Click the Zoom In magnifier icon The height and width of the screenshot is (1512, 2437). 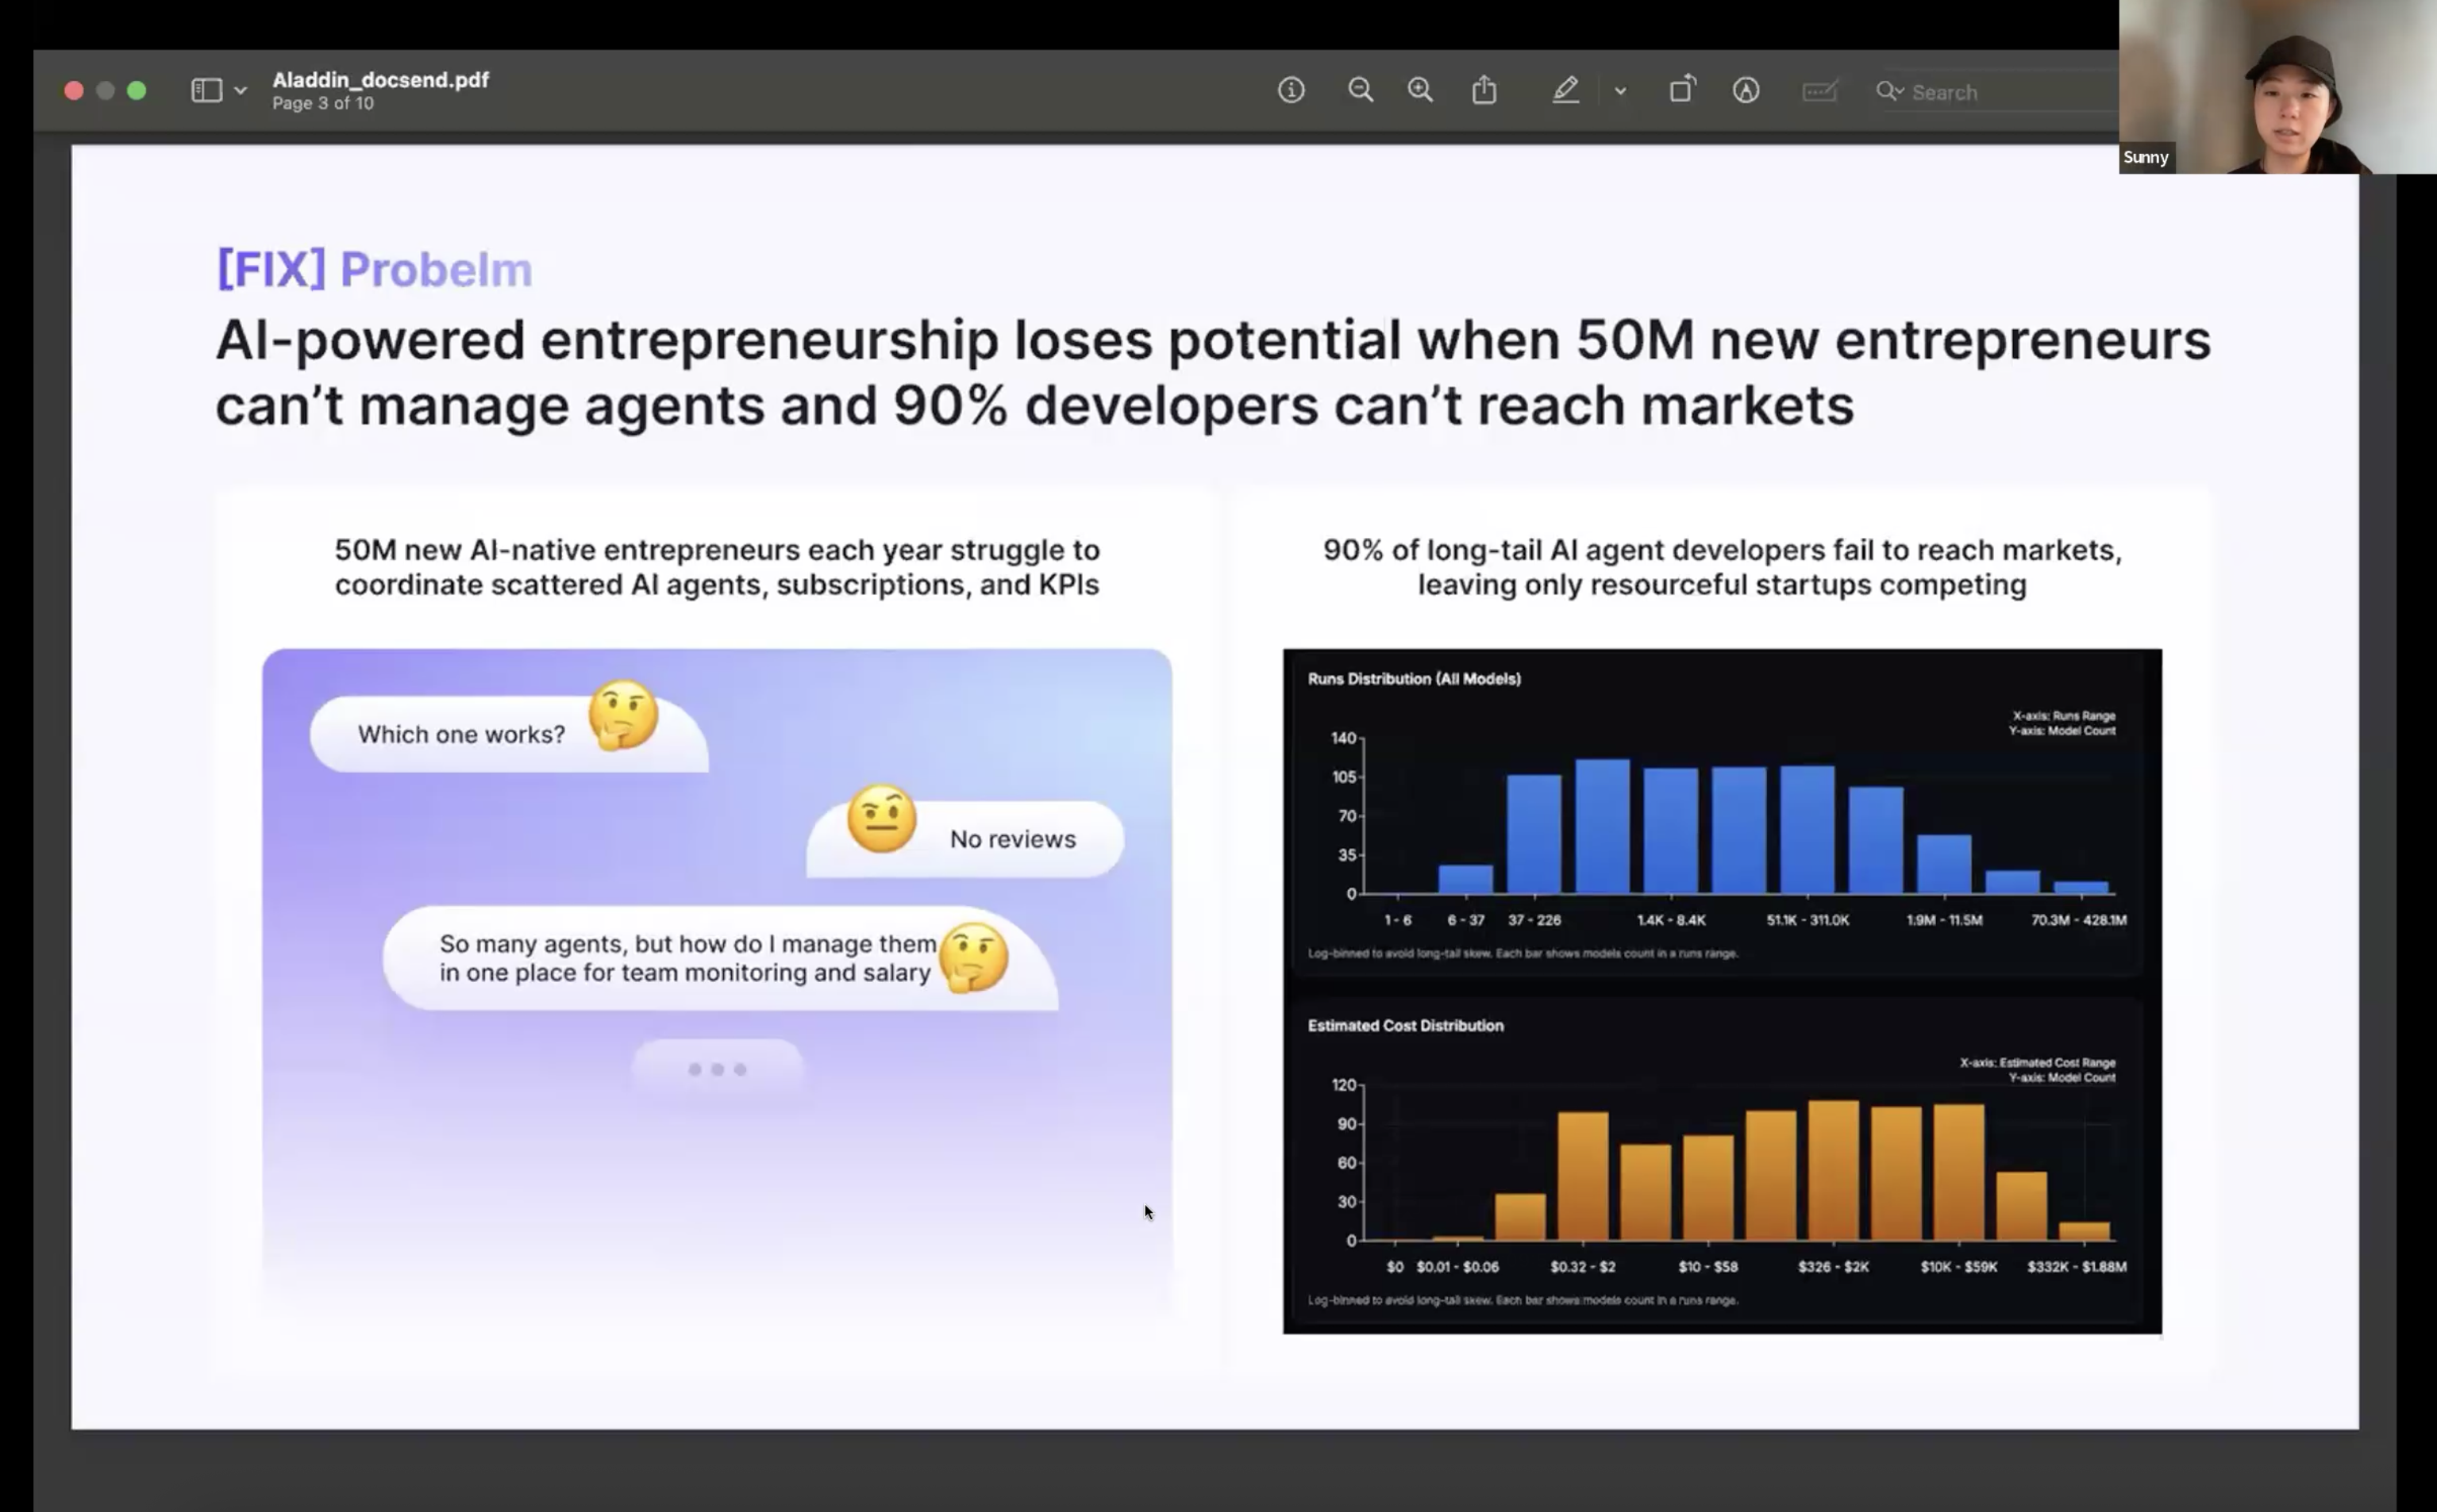1419,91
